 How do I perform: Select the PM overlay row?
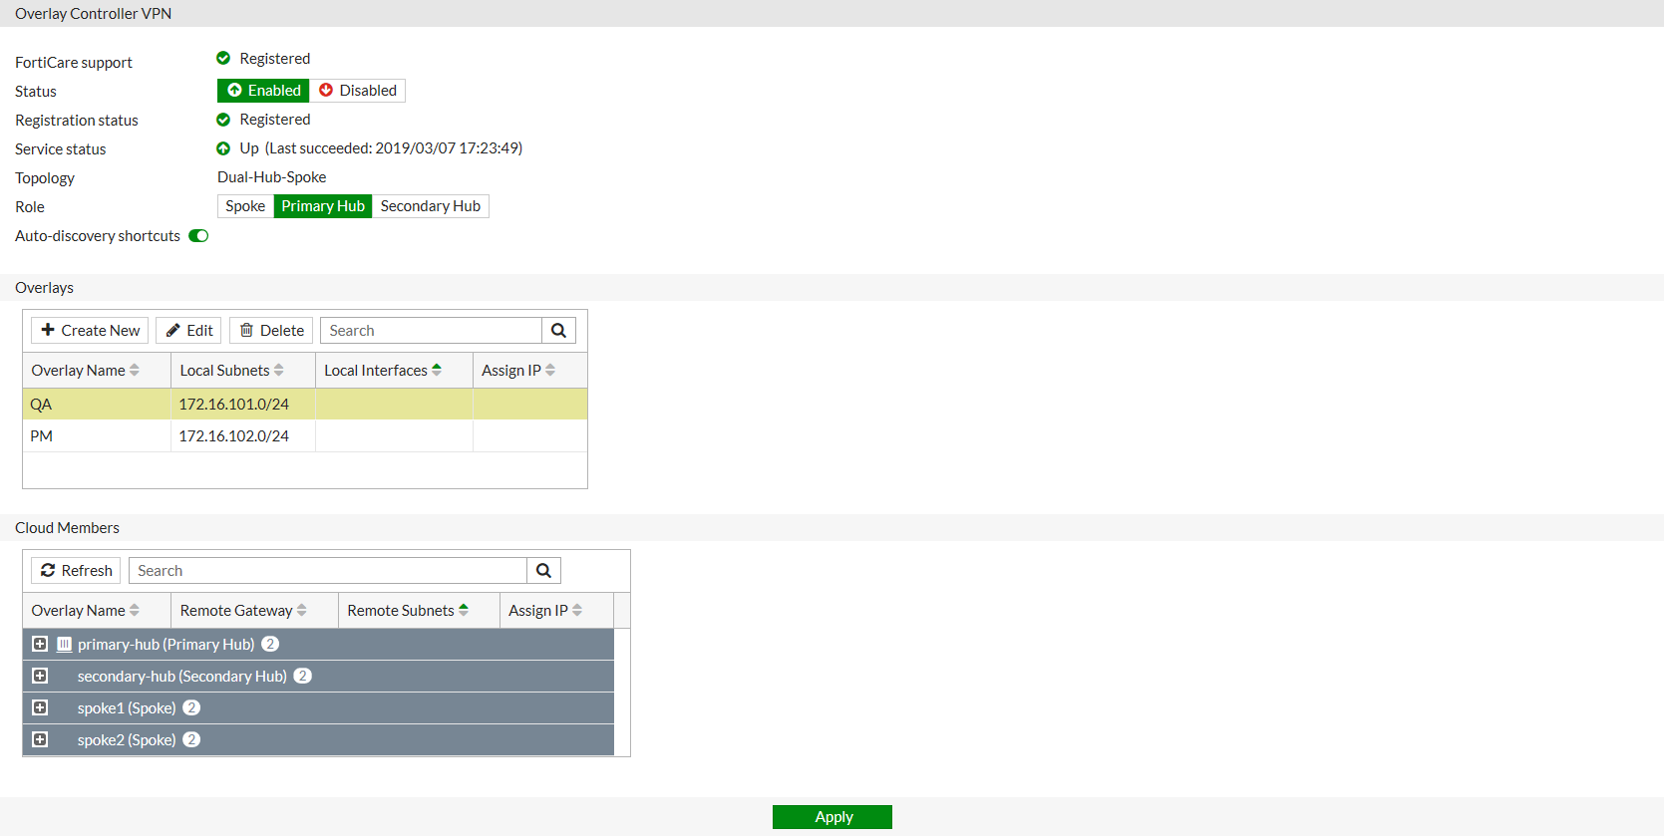(305, 435)
